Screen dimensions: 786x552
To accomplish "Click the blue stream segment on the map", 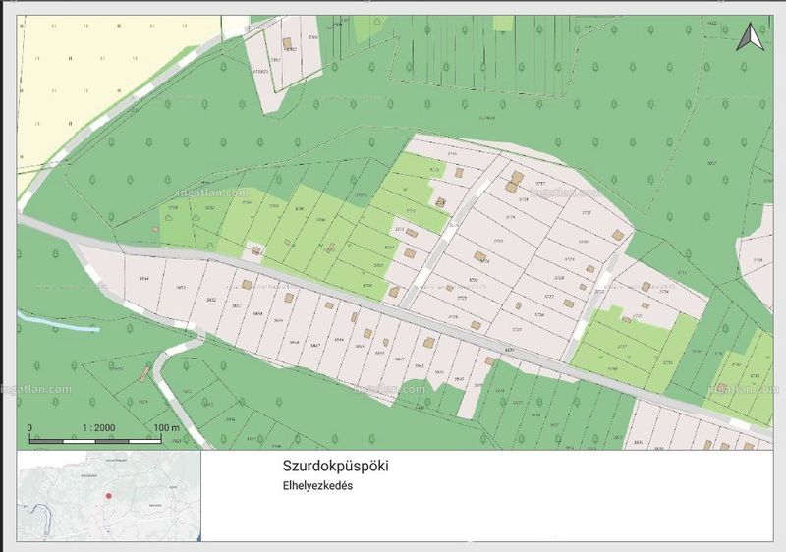I will click(58, 322).
